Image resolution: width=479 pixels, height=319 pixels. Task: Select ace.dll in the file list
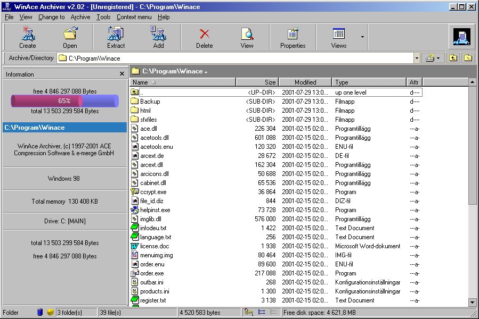276,128
